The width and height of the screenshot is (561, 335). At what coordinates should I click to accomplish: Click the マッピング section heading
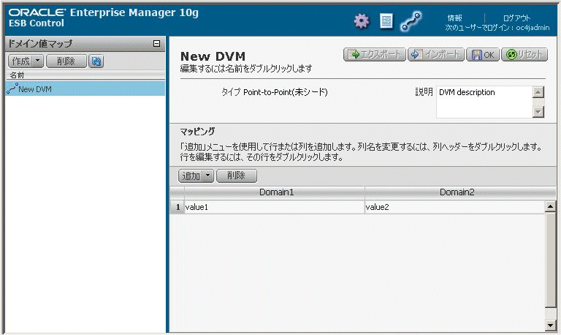(197, 132)
